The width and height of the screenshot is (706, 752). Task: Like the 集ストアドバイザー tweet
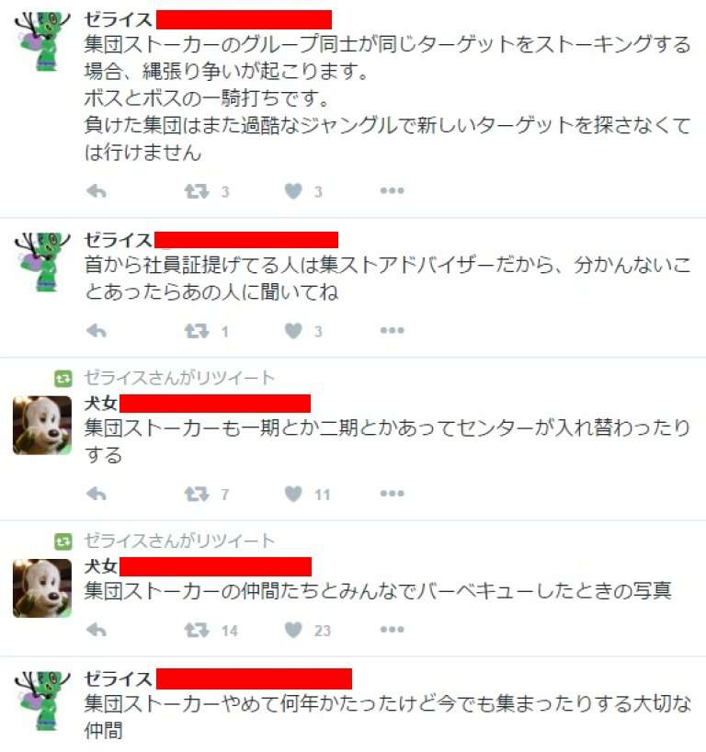(x=293, y=330)
